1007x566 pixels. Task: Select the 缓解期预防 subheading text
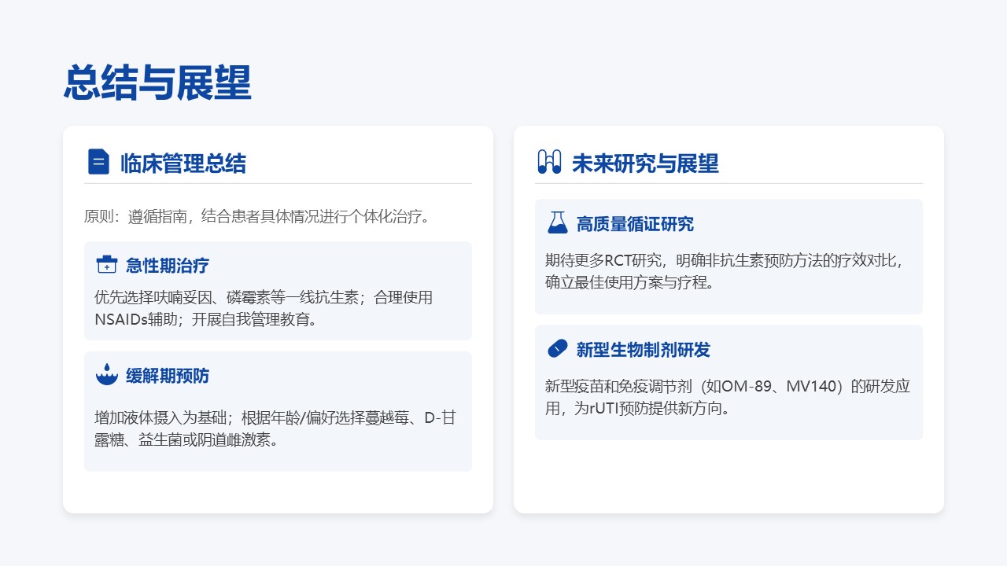tap(168, 376)
